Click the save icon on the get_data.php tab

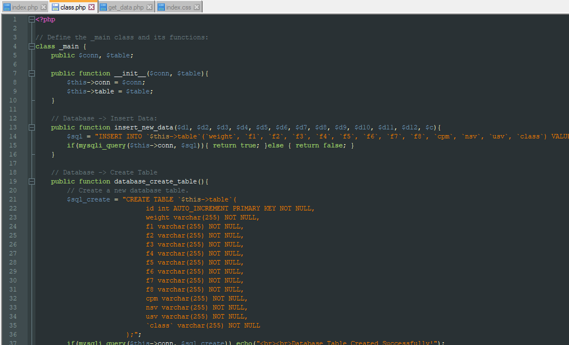[104, 7]
